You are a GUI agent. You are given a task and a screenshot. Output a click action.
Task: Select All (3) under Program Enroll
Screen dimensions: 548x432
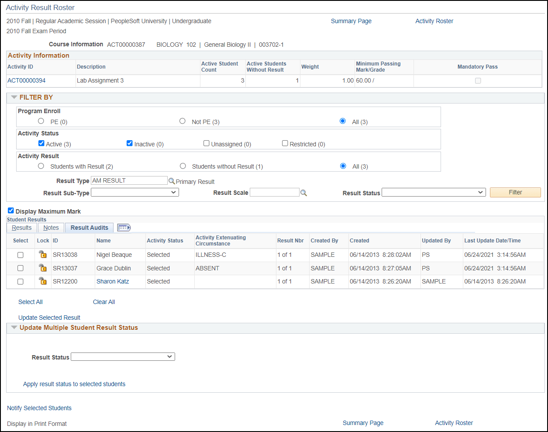point(343,121)
